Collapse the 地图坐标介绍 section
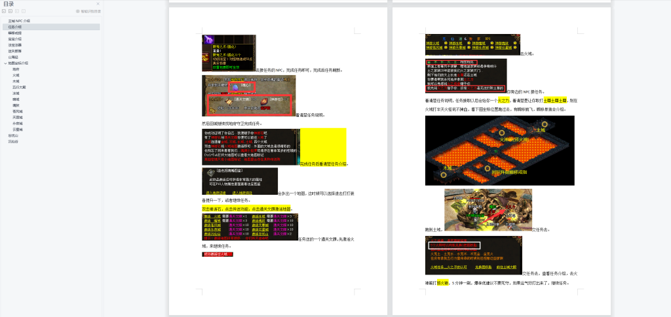Image resolution: width=671 pixels, height=317 pixels. tap(5, 63)
